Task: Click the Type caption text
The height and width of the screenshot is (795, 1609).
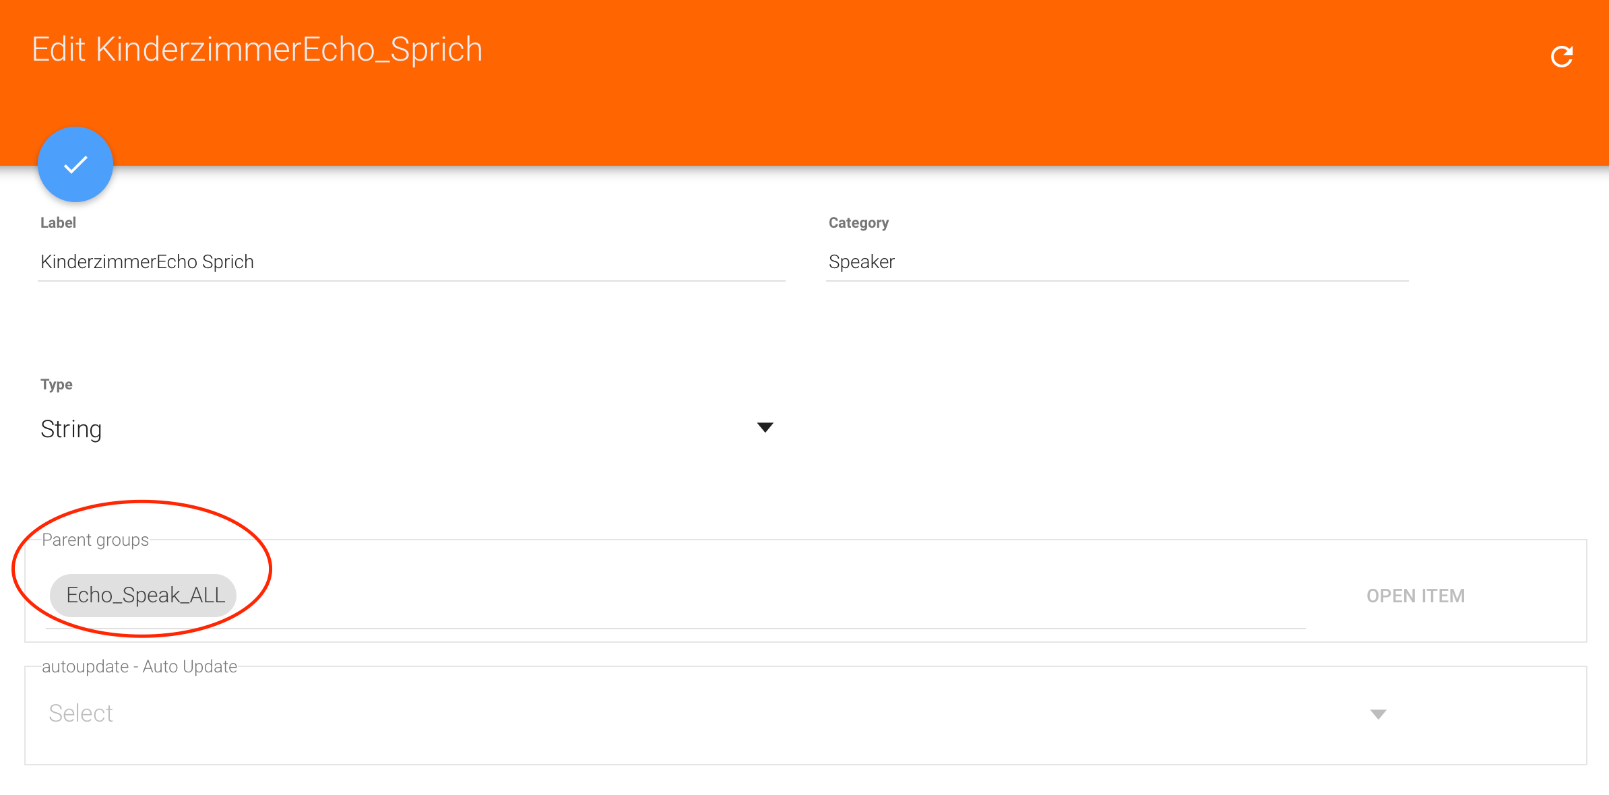Action: (57, 385)
